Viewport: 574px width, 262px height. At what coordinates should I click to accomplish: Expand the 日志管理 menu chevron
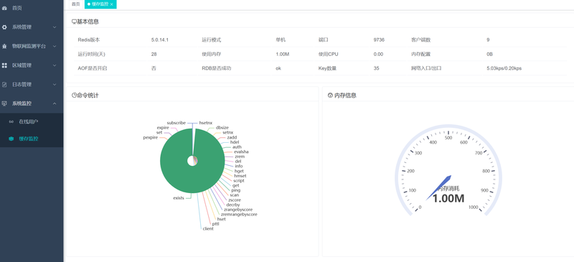tap(55, 84)
